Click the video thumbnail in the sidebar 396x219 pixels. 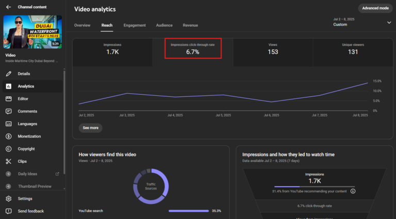(33, 31)
